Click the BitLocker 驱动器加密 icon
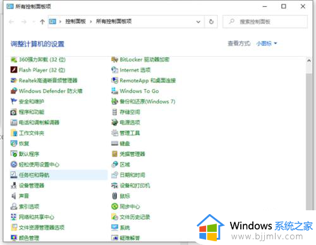 tap(114, 59)
